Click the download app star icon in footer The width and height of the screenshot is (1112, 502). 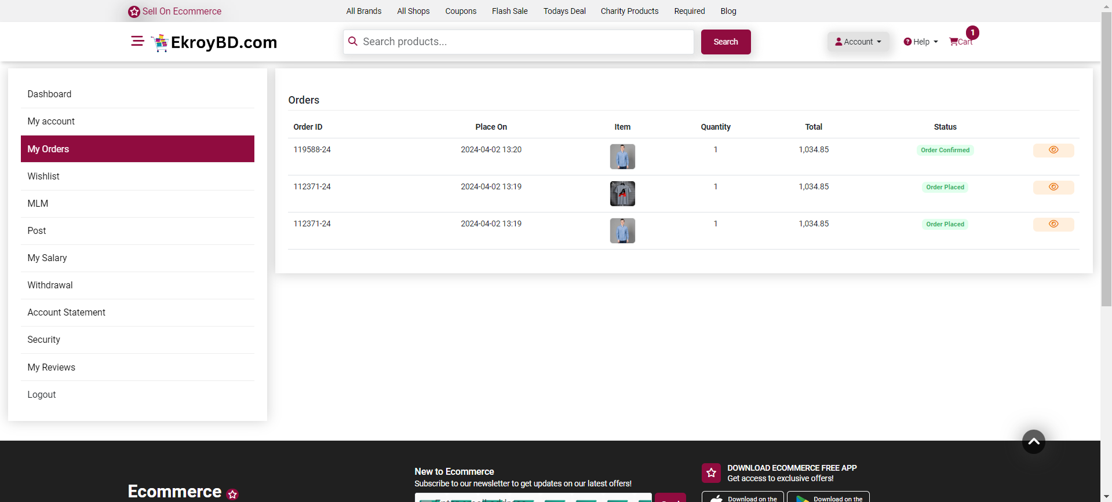tap(711, 472)
